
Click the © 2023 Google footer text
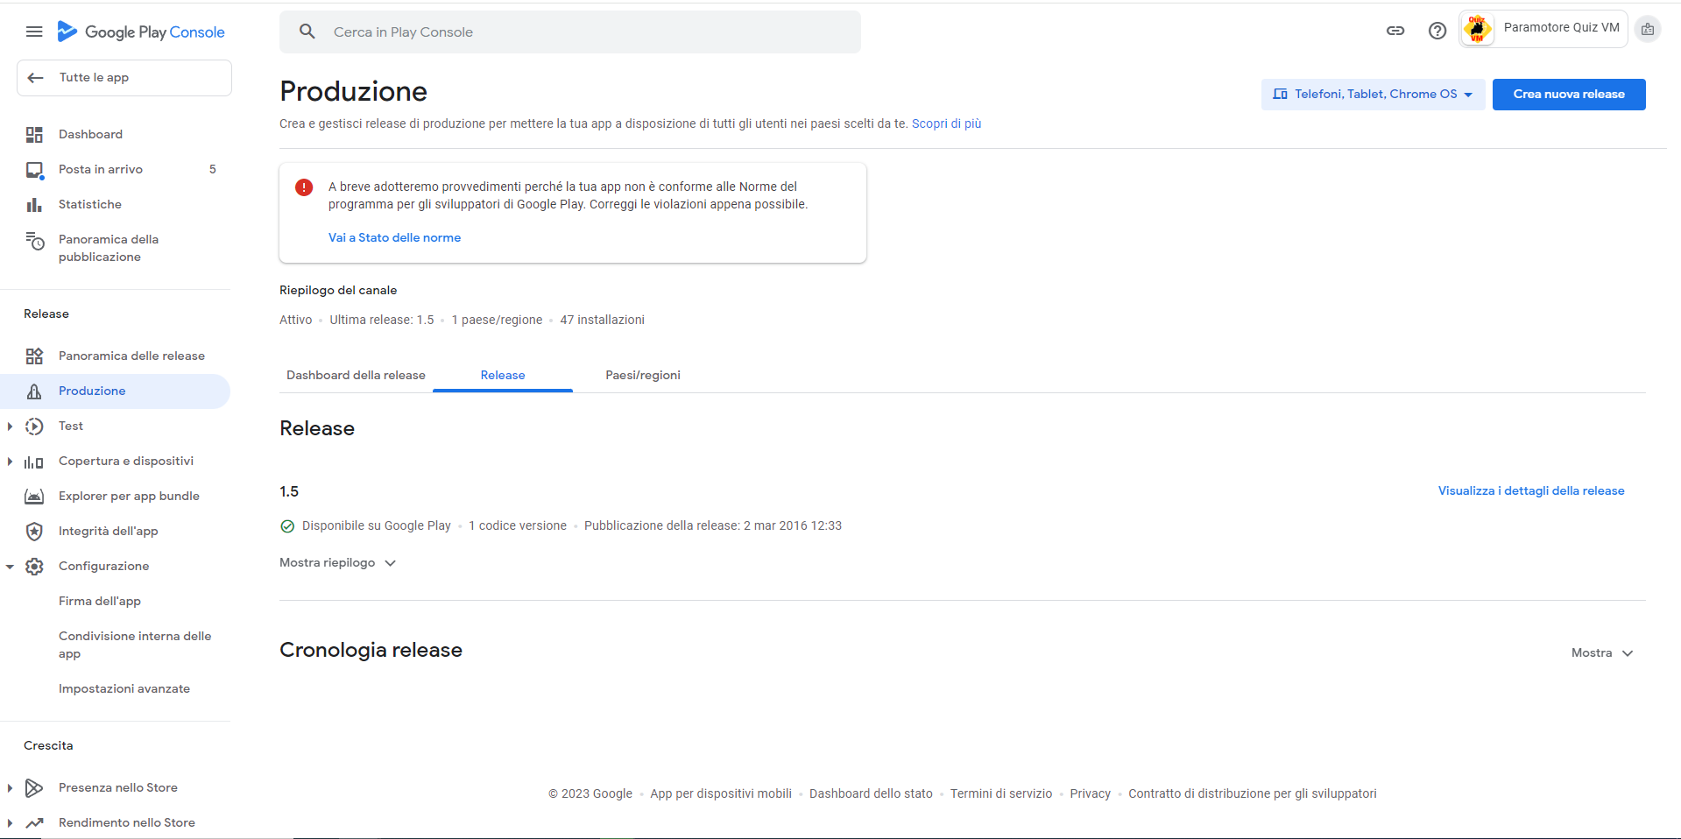[590, 794]
